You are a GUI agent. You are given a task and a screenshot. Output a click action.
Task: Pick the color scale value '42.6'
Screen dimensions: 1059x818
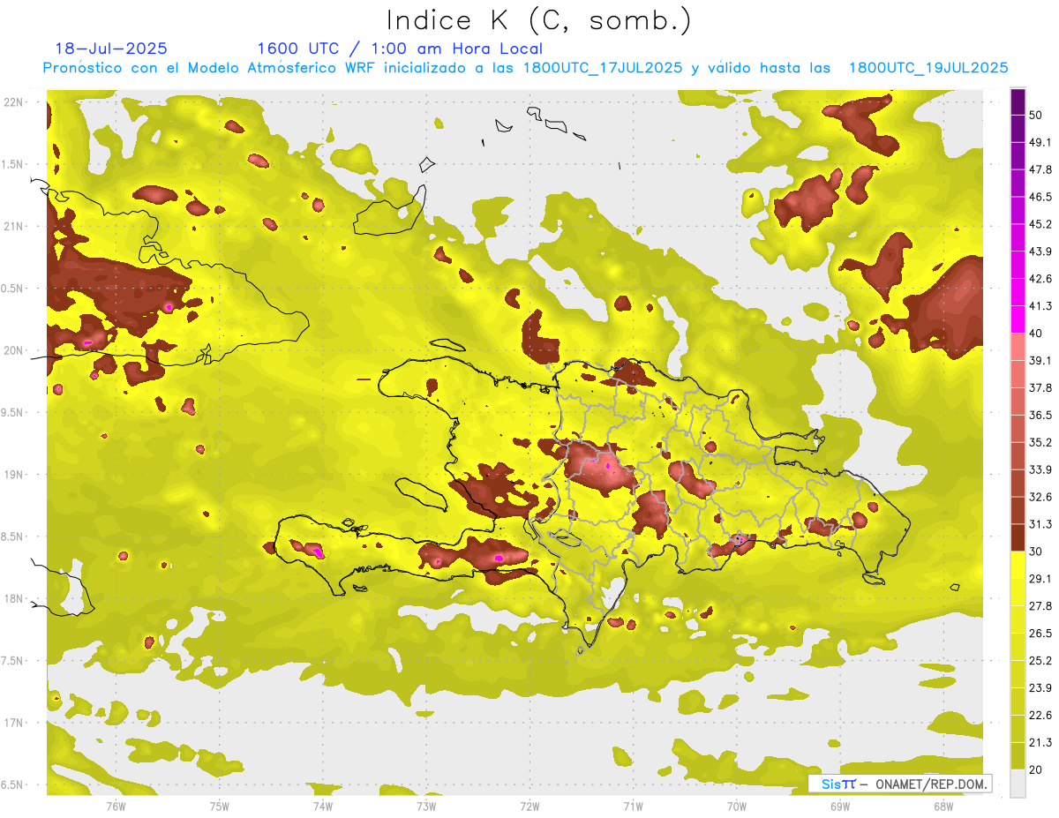[1040, 279]
